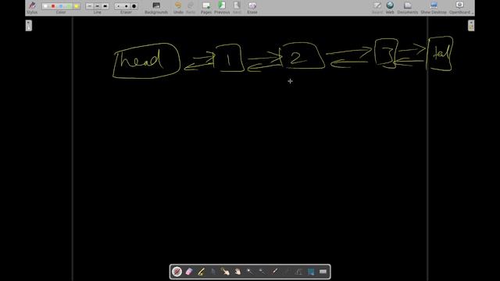500x281 pixels.
Task: Select the capture part of screen tool
Action: point(311,272)
